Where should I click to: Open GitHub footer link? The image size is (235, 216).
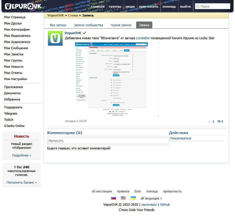coord(165,205)
